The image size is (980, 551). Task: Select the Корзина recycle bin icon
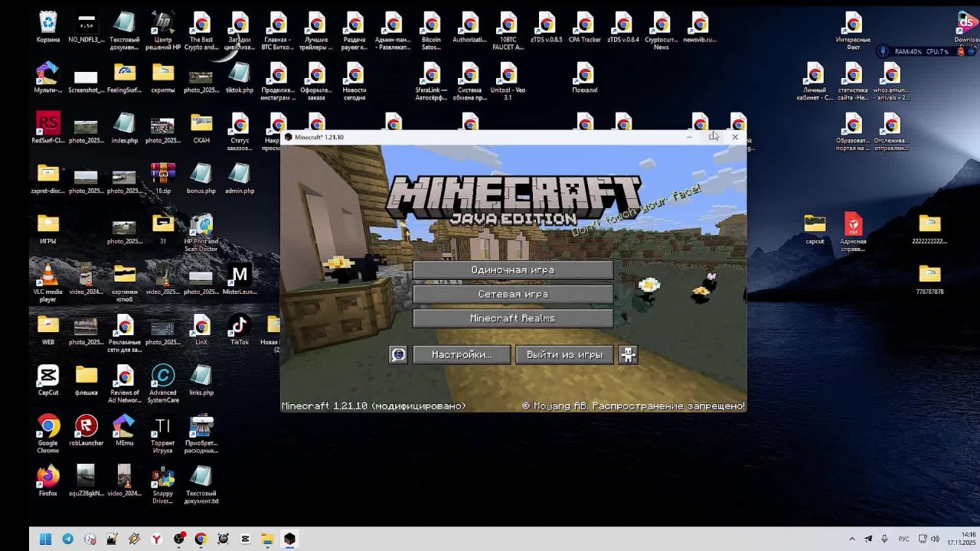(48, 24)
